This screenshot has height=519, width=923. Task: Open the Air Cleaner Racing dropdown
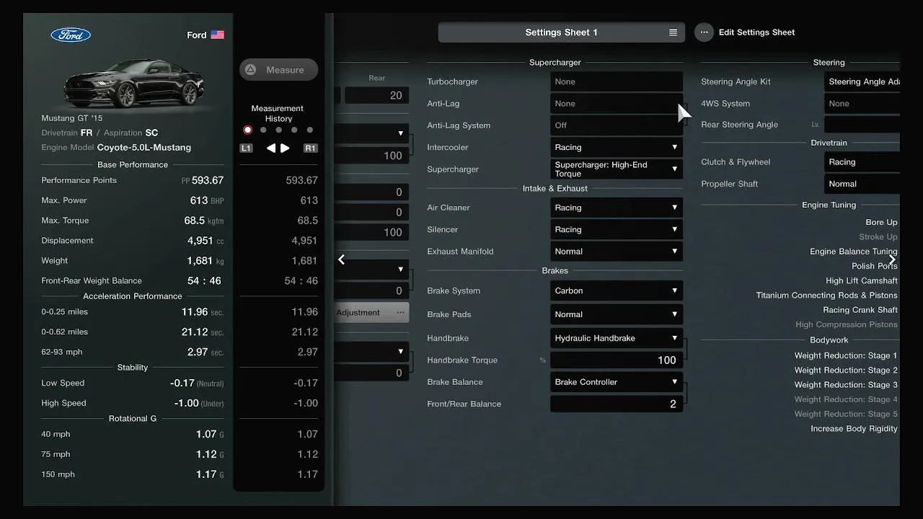coord(616,208)
